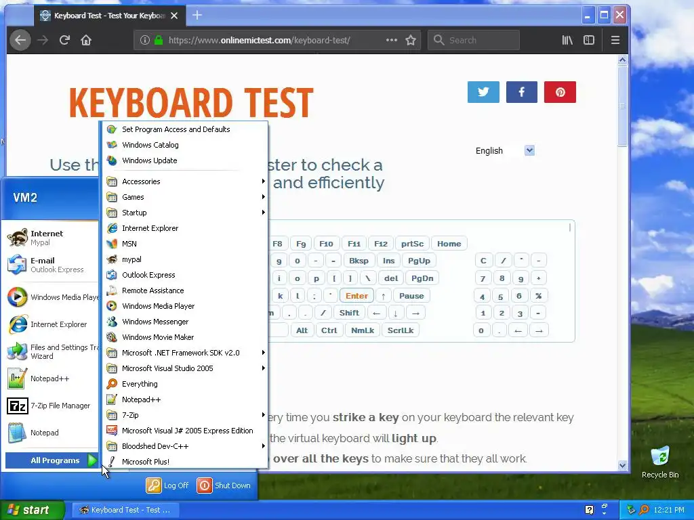Bookmark this page with the star icon
Image resolution: width=694 pixels, height=520 pixels.
[411, 40]
